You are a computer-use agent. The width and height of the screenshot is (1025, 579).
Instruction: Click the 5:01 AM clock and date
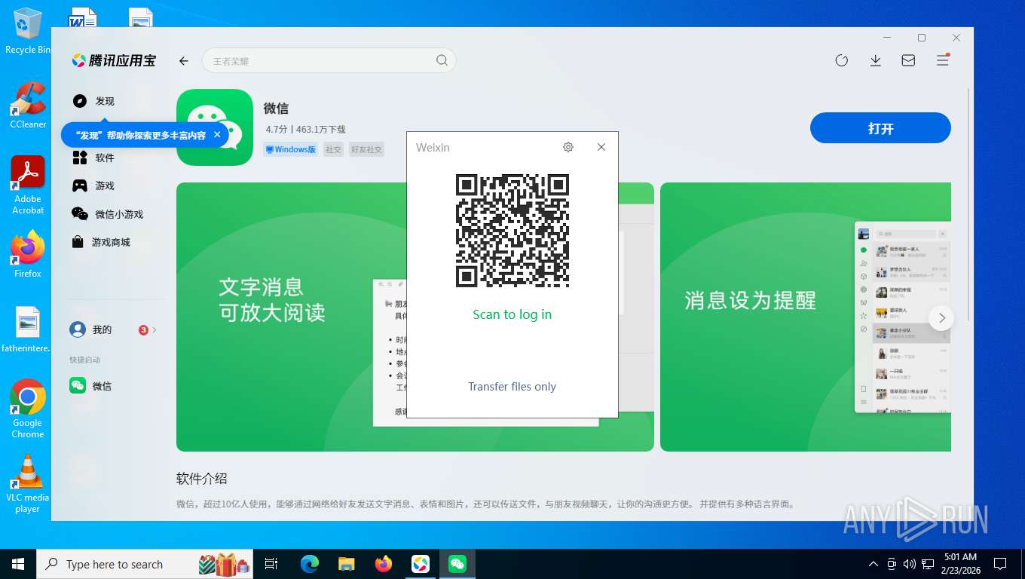pos(960,564)
